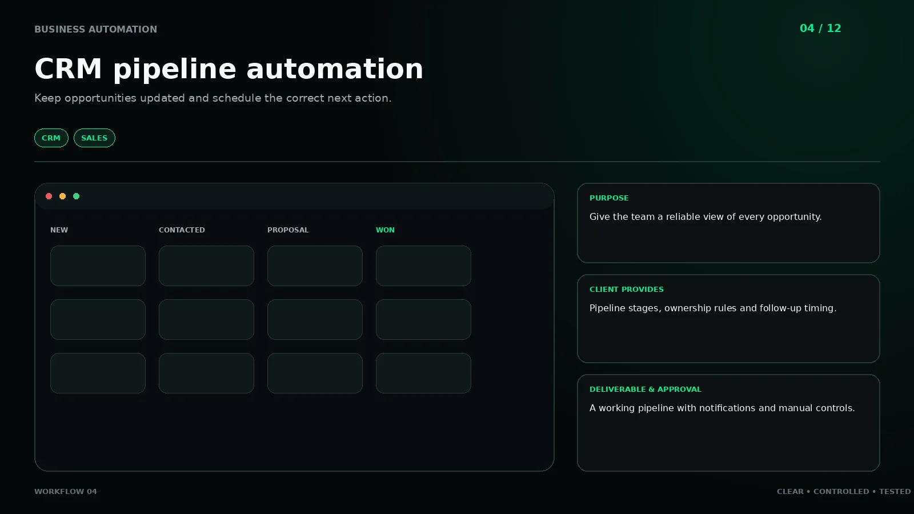
Task: Select the CONTACTED column header
Action: [x=182, y=230]
